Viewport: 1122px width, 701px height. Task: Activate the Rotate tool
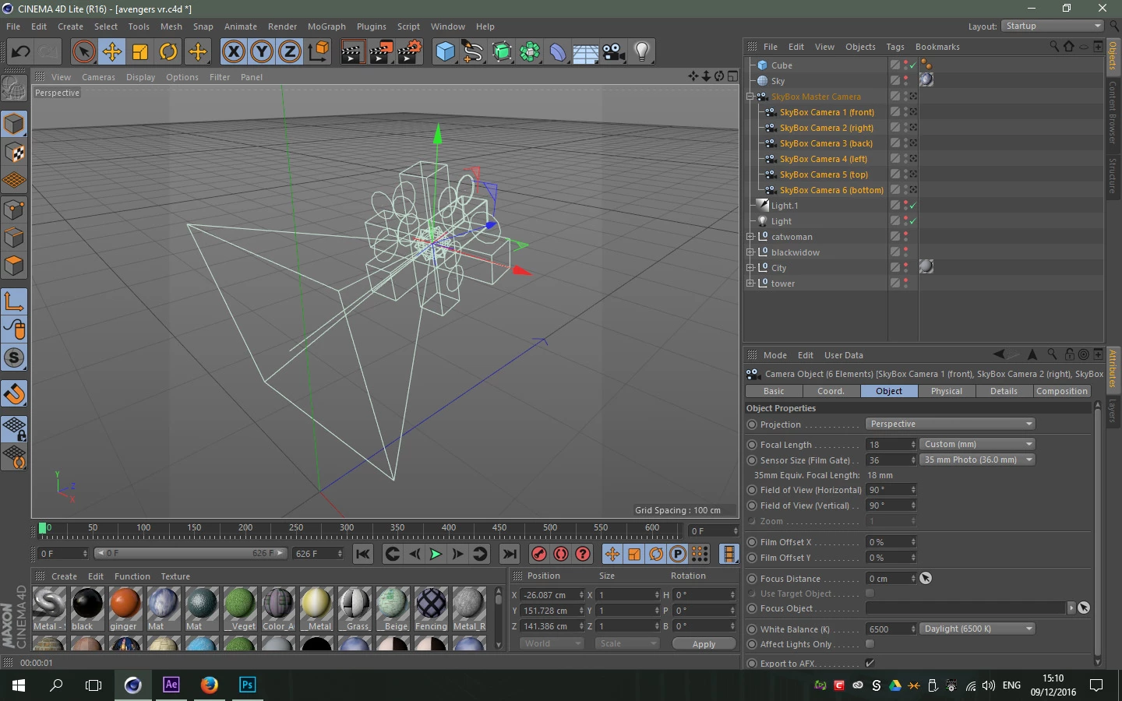coord(168,52)
